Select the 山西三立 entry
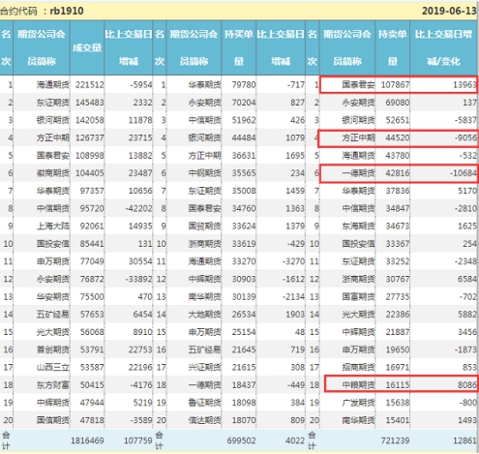479x454 pixels. pos(52,367)
